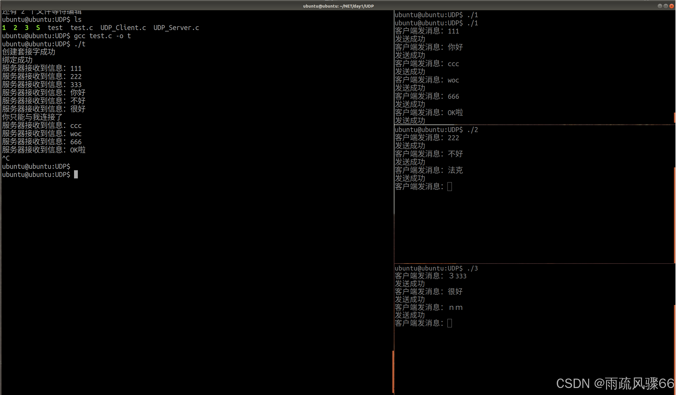This screenshot has height=395, width=676.
Task: Click the 'gcc test.c -o t' command line
Action: (x=102, y=36)
